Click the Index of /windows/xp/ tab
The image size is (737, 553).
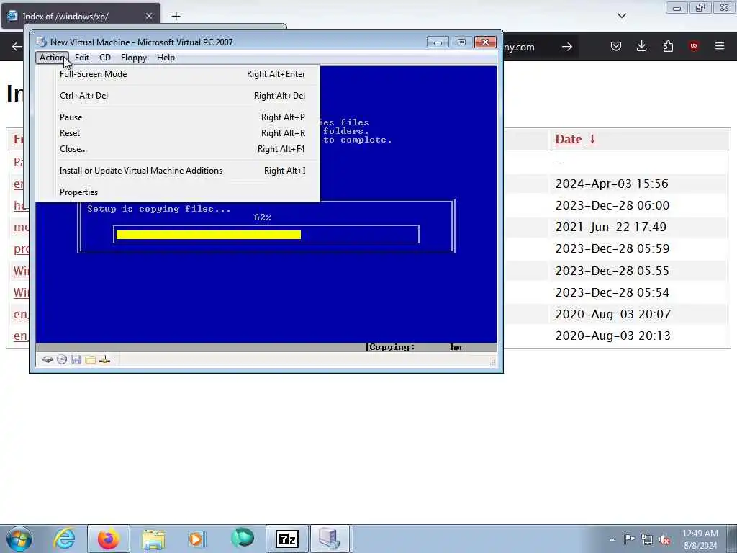pos(81,17)
